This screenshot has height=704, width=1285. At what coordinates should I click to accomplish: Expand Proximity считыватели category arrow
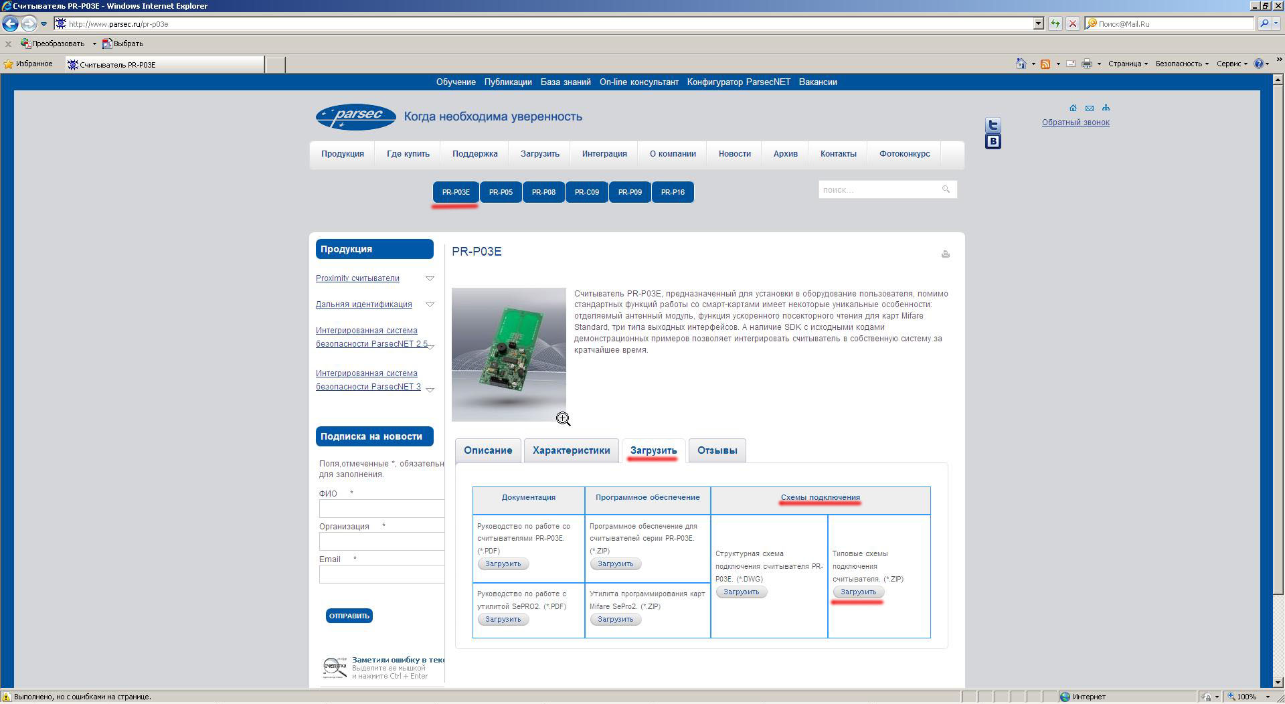(430, 278)
